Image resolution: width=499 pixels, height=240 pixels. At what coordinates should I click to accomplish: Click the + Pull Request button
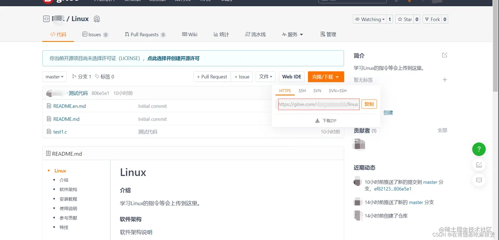(212, 76)
